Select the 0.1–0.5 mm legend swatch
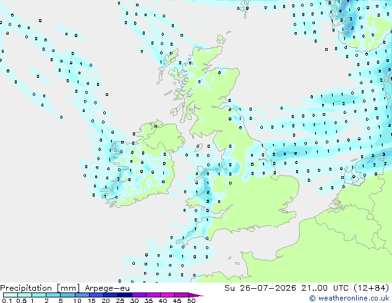 (11, 295)
